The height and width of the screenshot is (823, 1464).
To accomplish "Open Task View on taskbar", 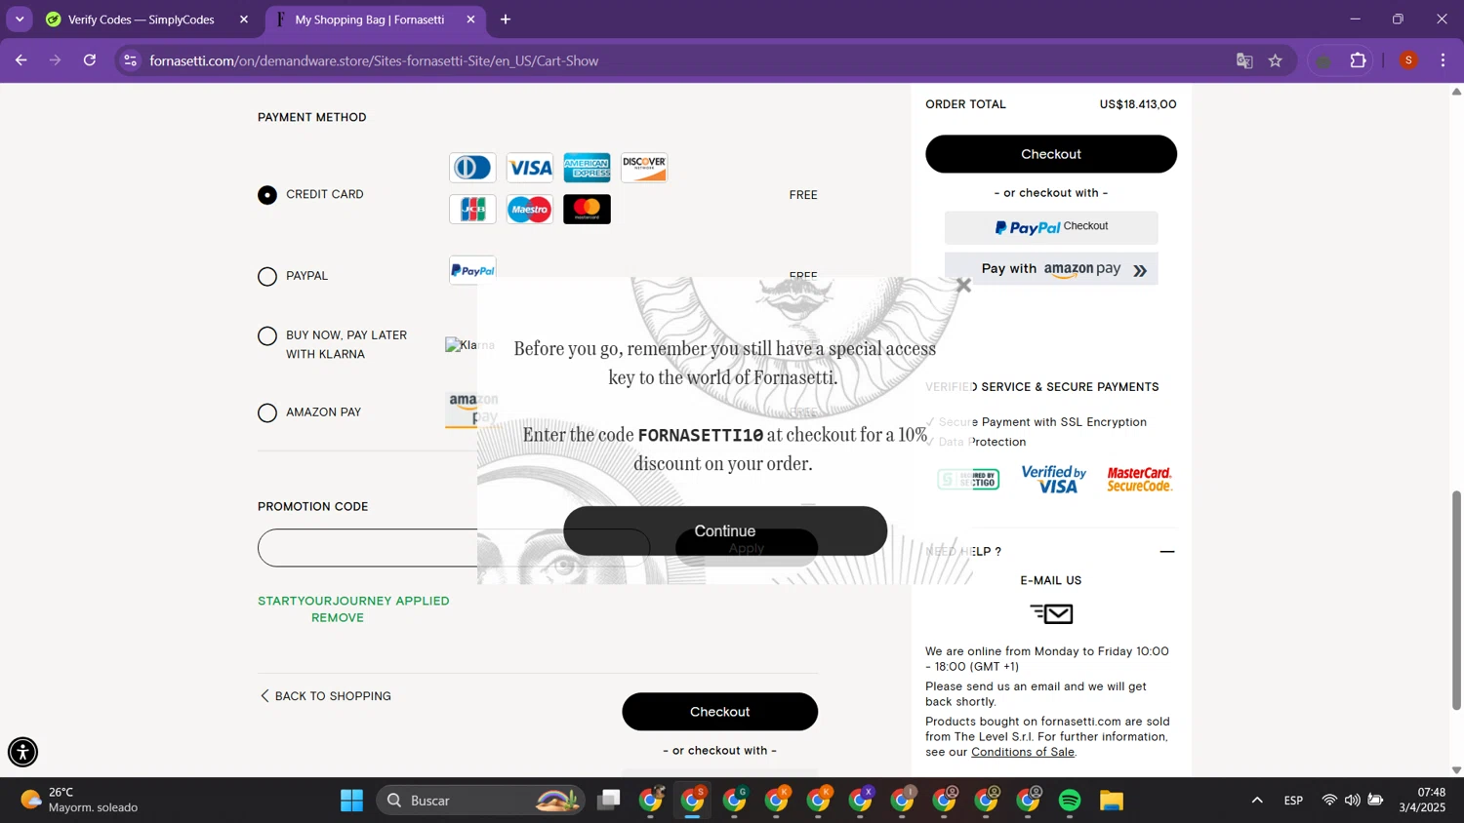I will click(609, 801).
